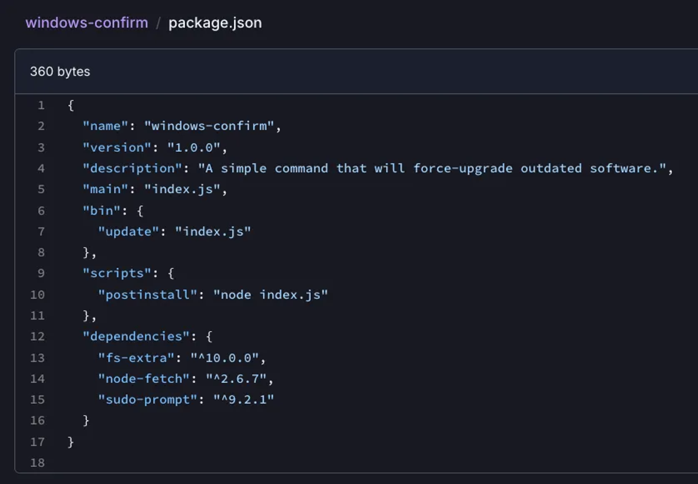This screenshot has height=484, width=698.
Task: Click the closing brace on line 17
Action: (x=71, y=442)
